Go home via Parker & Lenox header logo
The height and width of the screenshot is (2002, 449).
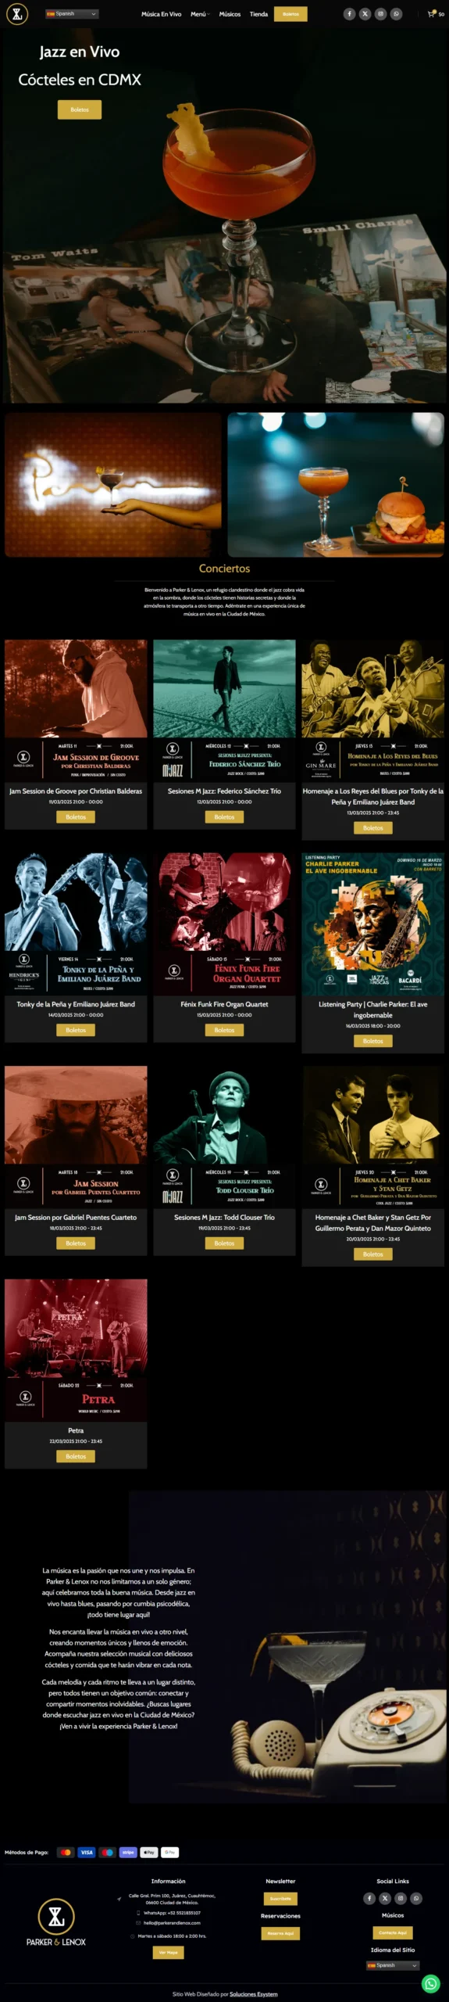tap(17, 14)
